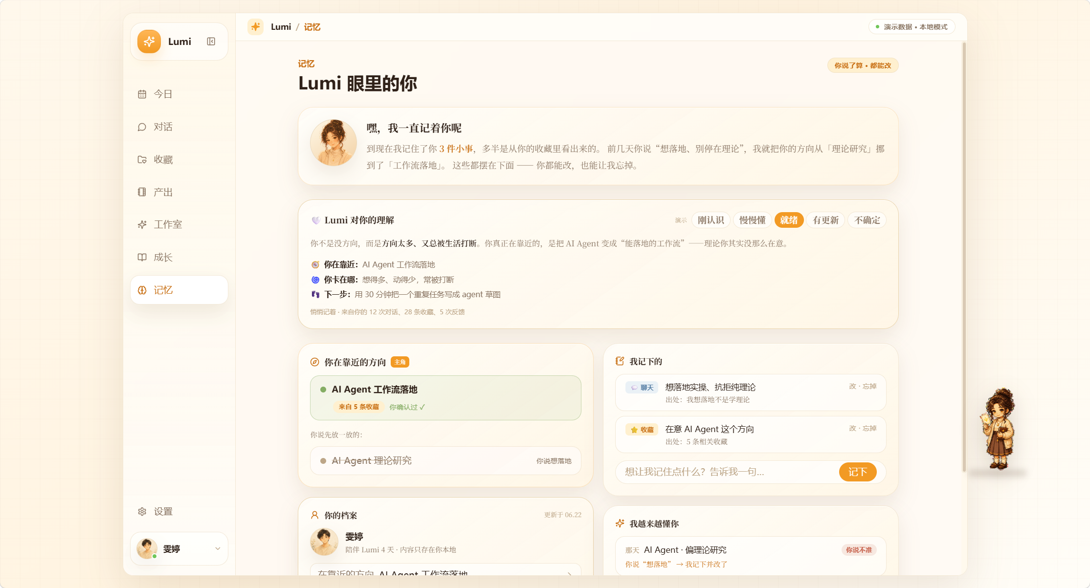Click the pixel-art Lumi mascot figure
The width and height of the screenshot is (1090, 588).
point(998,429)
